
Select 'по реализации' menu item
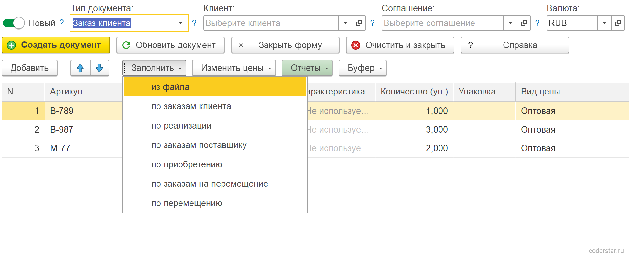[x=215, y=126]
